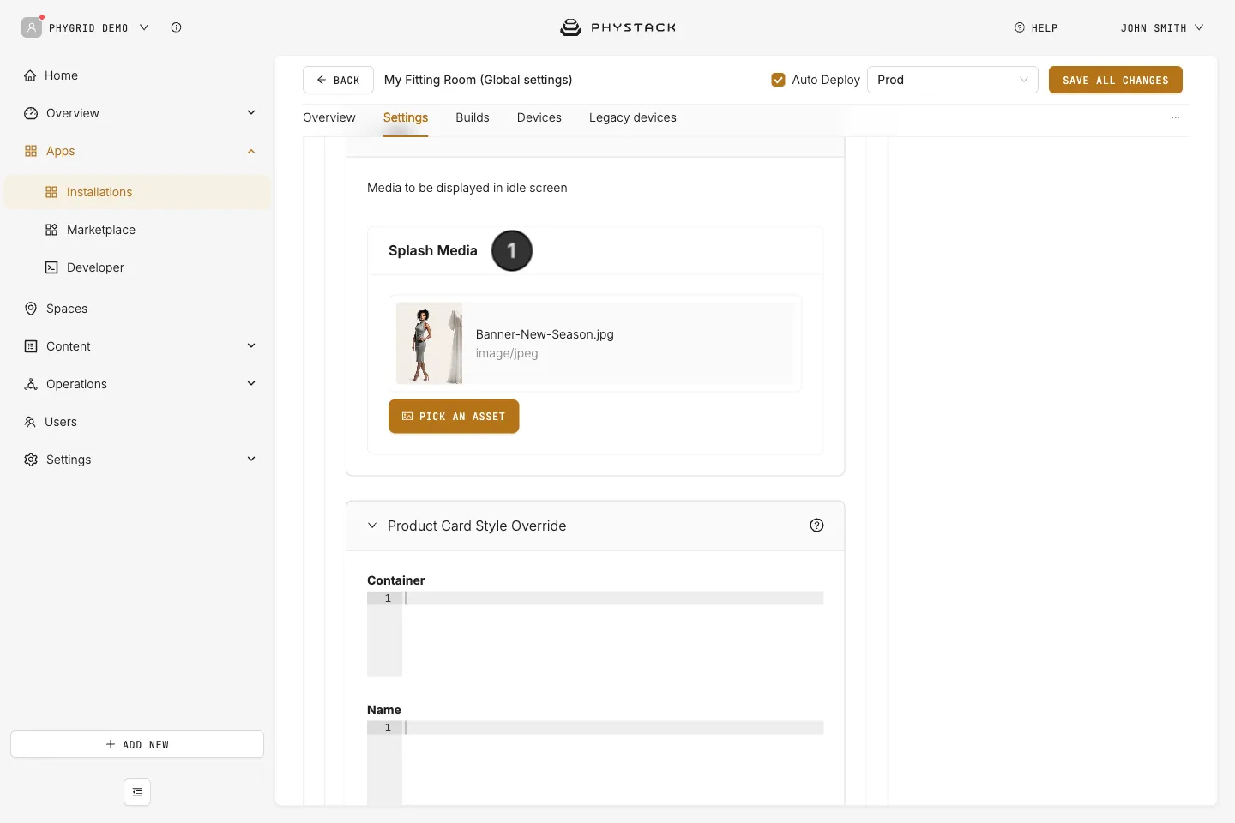Click the Add New button
This screenshot has height=823, width=1235.
(137, 744)
